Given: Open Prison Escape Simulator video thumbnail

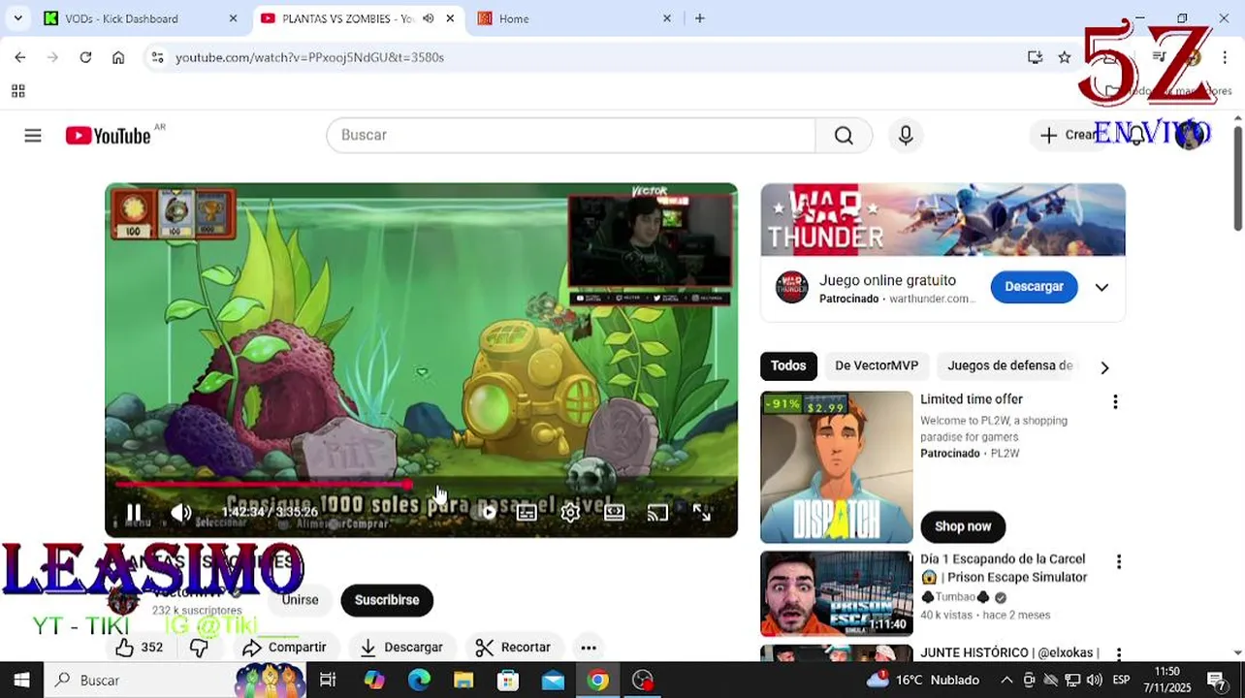Looking at the screenshot, I should point(837,593).
